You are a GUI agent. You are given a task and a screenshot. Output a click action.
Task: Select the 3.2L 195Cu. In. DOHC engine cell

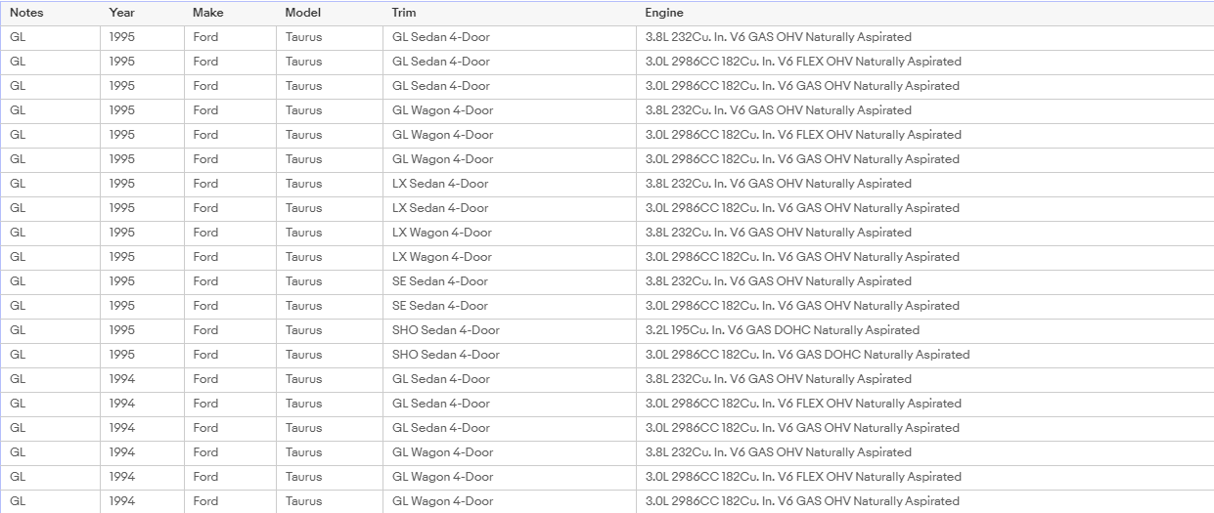click(924, 330)
